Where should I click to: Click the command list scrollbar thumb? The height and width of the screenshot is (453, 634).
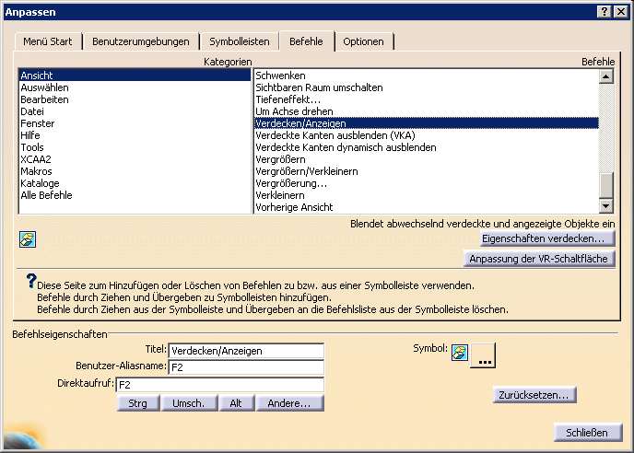tap(605, 185)
